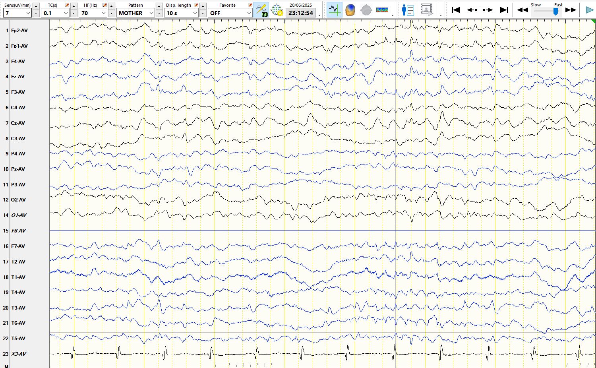596x368 pixels.
Task: Open the colored voltage brain map view
Action: click(x=350, y=10)
